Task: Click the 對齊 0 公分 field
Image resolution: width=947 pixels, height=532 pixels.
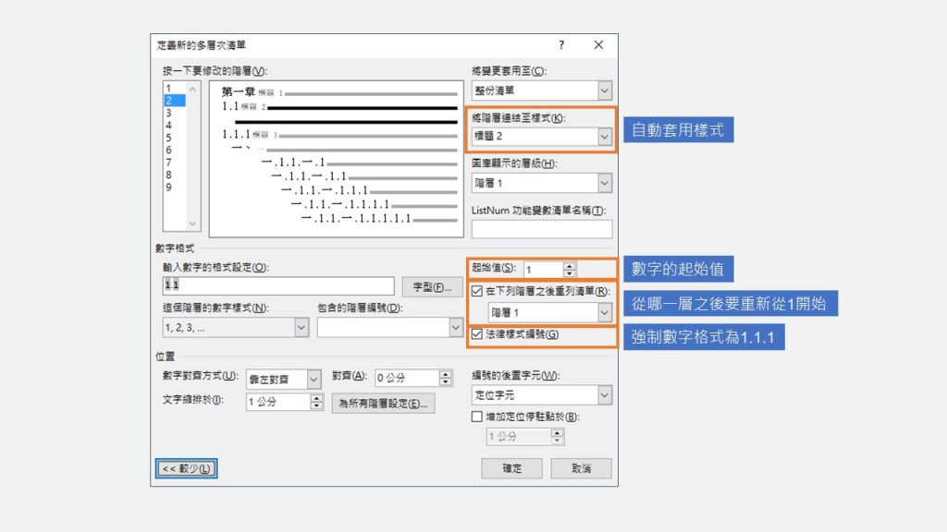Action: tap(407, 378)
